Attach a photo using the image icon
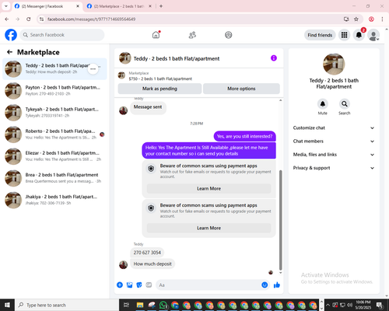Viewport: 389px width, 311px height. [x=129, y=285]
